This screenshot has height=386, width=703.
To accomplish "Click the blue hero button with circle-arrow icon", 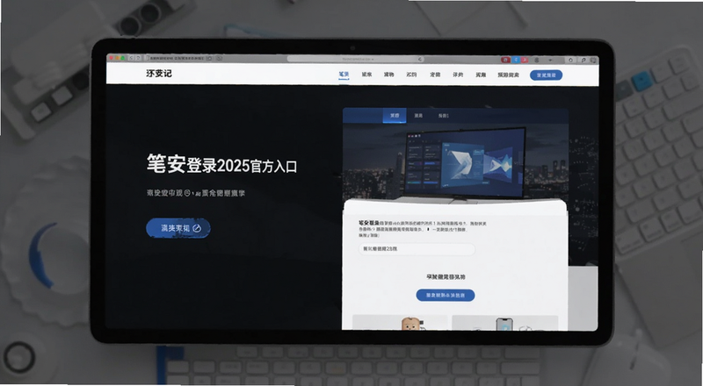I will (178, 228).
